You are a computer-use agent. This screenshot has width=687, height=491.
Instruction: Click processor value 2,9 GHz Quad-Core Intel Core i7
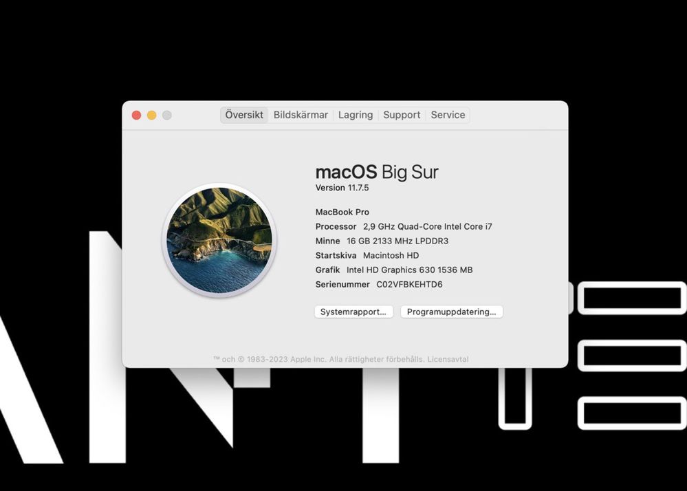(x=427, y=227)
